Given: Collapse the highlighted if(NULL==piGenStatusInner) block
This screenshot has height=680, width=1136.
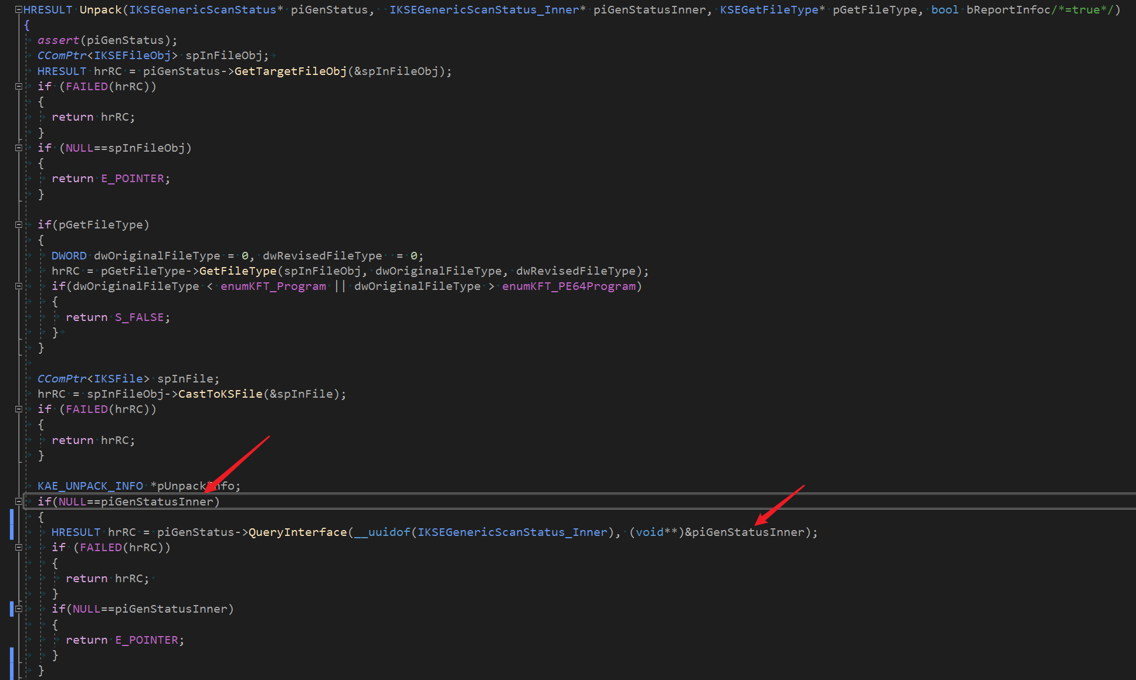Looking at the screenshot, I should (19, 502).
